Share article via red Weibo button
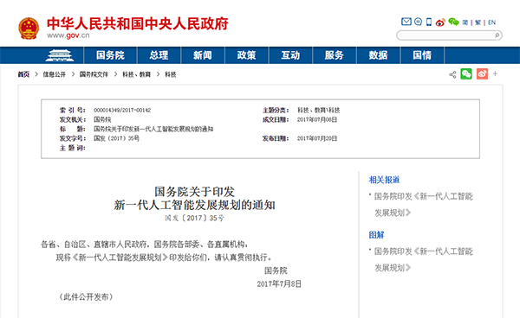 point(482,73)
